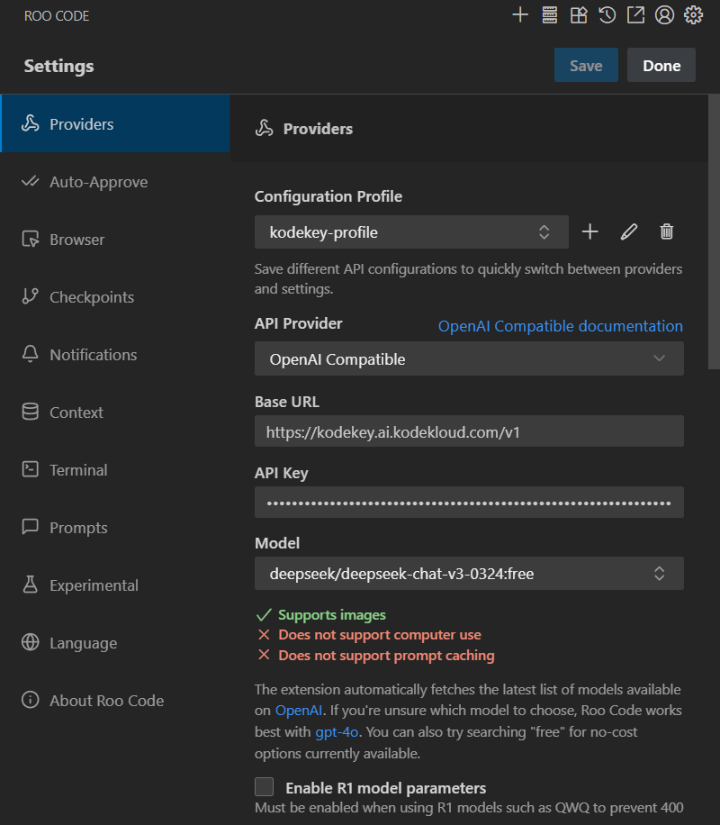Image resolution: width=720 pixels, height=825 pixels.
Task: Enable R1 model parameters checkbox
Action: click(x=264, y=787)
